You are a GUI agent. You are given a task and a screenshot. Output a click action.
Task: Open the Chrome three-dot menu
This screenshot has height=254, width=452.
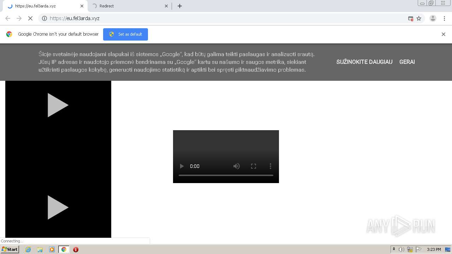[x=444, y=18]
